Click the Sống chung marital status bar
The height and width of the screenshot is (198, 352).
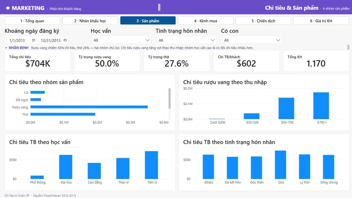click(x=329, y=167)
